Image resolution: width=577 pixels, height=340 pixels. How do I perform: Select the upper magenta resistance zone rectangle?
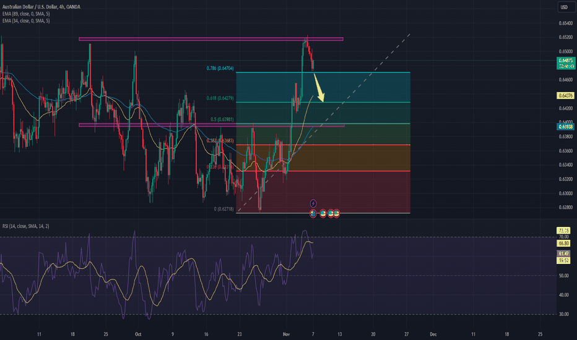click(211, 39)
